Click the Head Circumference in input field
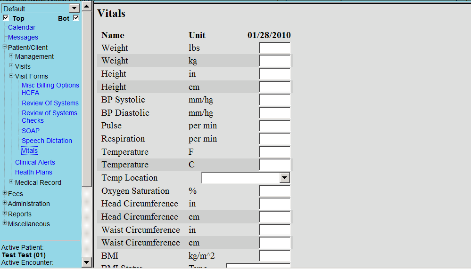471x269 pixels. point(274,204)
